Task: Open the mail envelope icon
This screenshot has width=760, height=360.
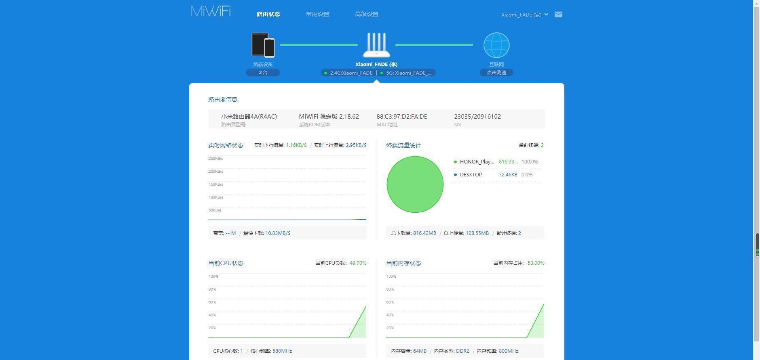Action: (558, 15)
